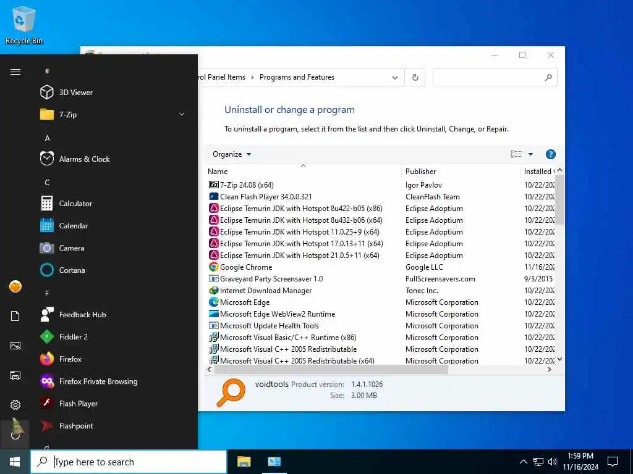Click the scroll down arrow of program list
The height and width of the screenshot is (474, 633).
coord(559,359)
